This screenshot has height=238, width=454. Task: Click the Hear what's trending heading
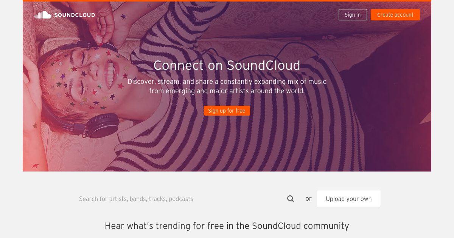pyautogui.click(x=227, y=226)
